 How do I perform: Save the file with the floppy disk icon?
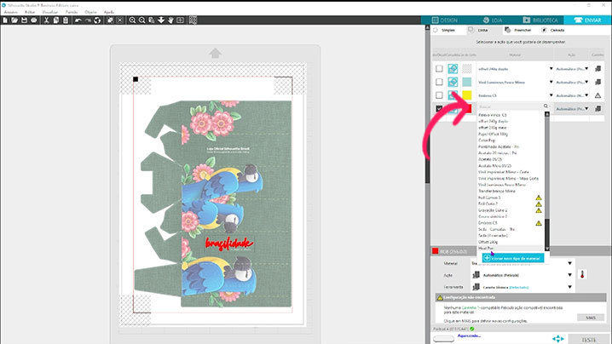tap(24, 20)
